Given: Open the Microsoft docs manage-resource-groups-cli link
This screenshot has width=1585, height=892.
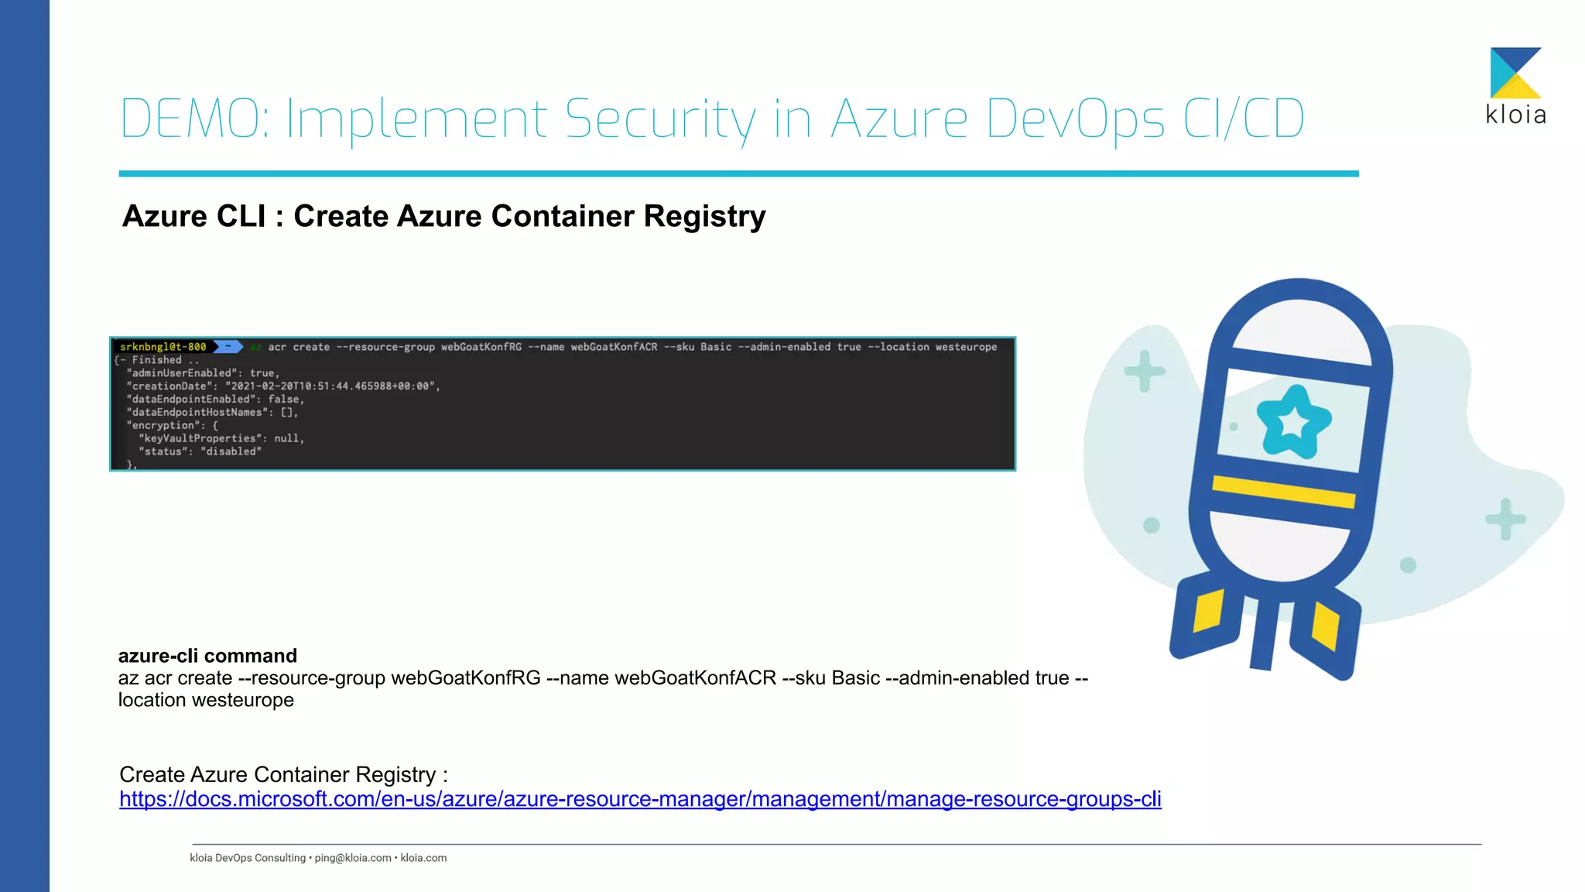Looking at the screenshot, I should [x=640, y=799].
